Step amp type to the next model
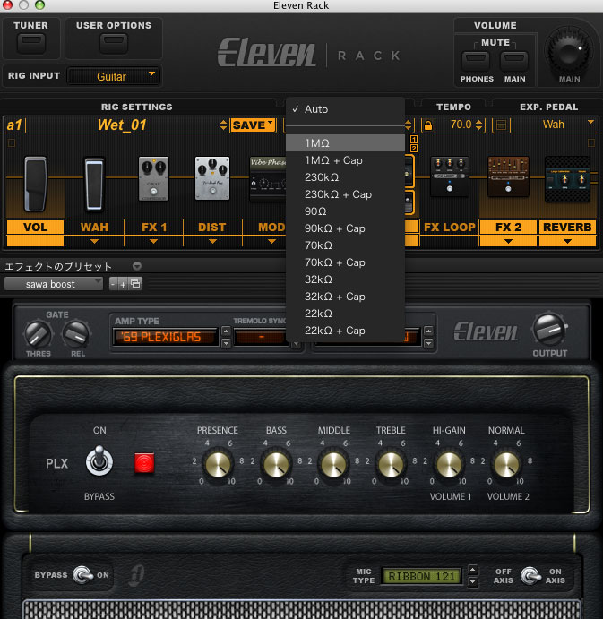The image size is (603, 619). click(226, 344)
